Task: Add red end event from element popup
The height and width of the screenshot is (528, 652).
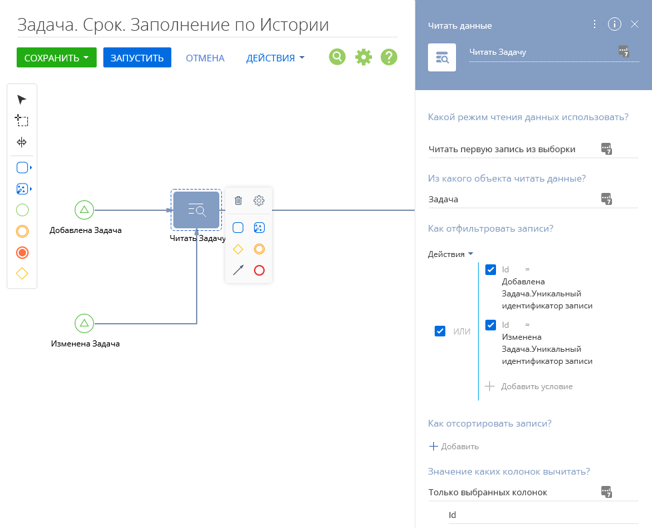Action: (x=259, y=270)
